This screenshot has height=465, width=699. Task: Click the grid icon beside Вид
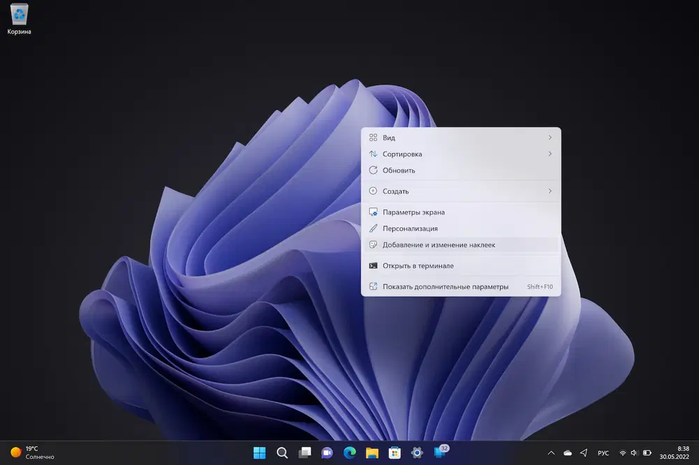pyautogui.click(x=373, y=138)
